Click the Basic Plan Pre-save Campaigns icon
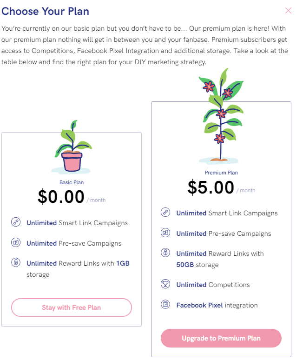Screen dimensions: 296x361 pos(16,242)
